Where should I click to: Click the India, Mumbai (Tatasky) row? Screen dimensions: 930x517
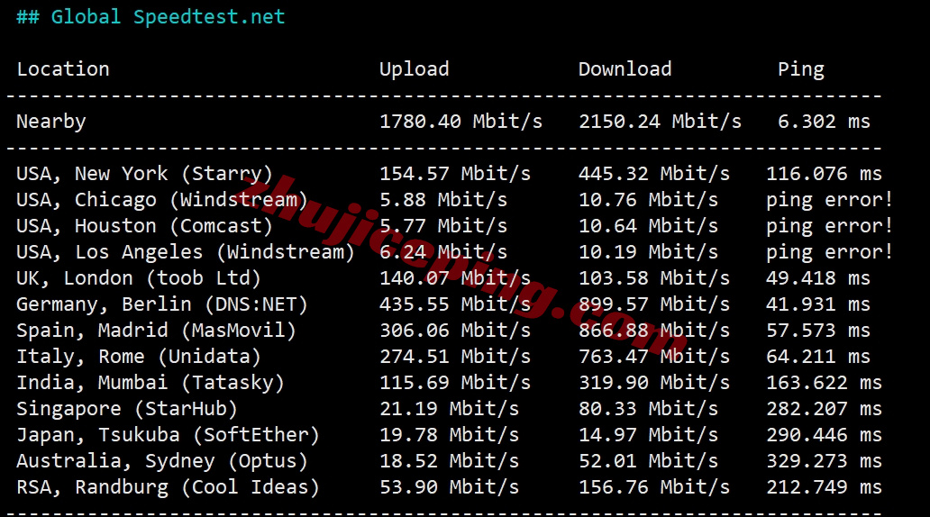tap(449, 383)
